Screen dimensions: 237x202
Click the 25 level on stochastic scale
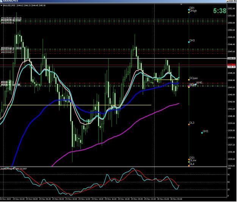(x=229, y=190)
